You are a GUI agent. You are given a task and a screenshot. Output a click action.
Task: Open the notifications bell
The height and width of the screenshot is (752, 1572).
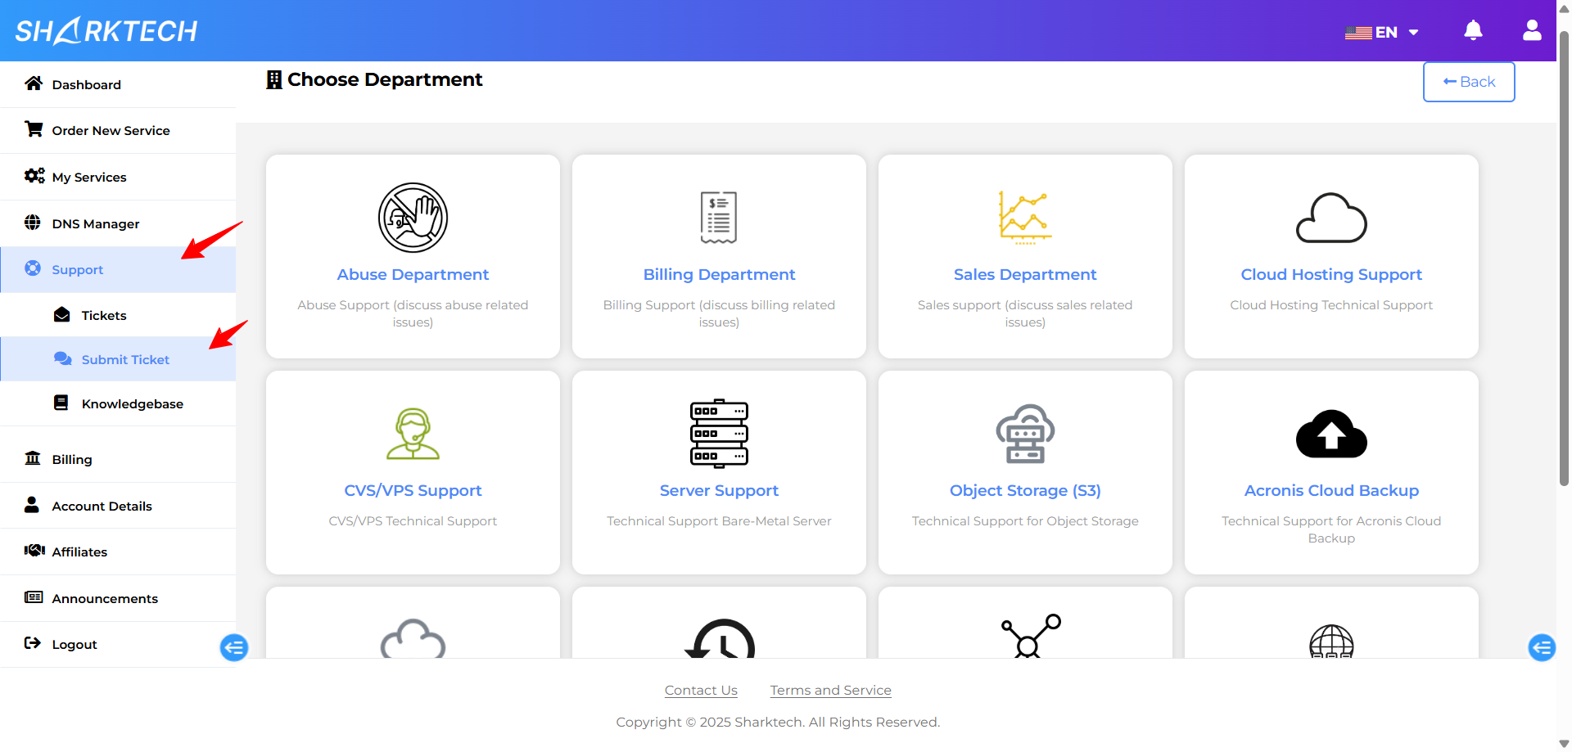click(1473, 31)
